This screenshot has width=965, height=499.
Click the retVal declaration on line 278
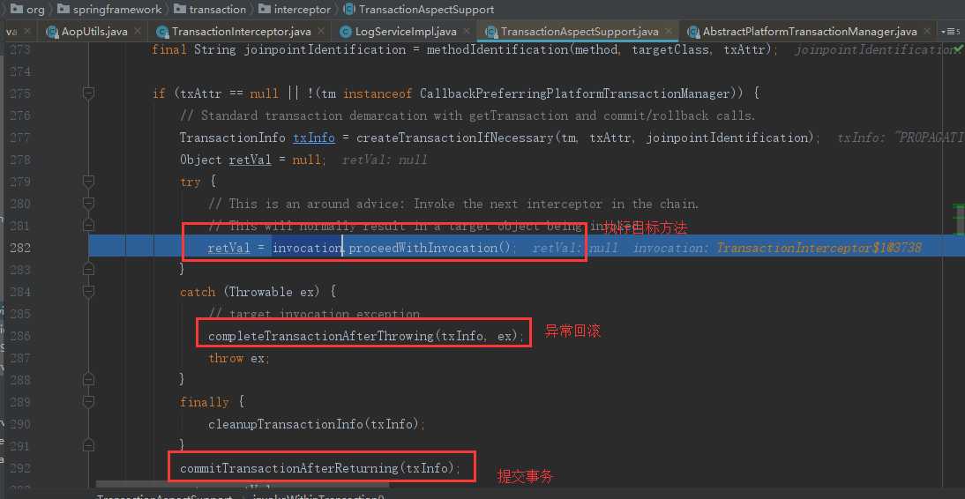(x=250, y=160)
